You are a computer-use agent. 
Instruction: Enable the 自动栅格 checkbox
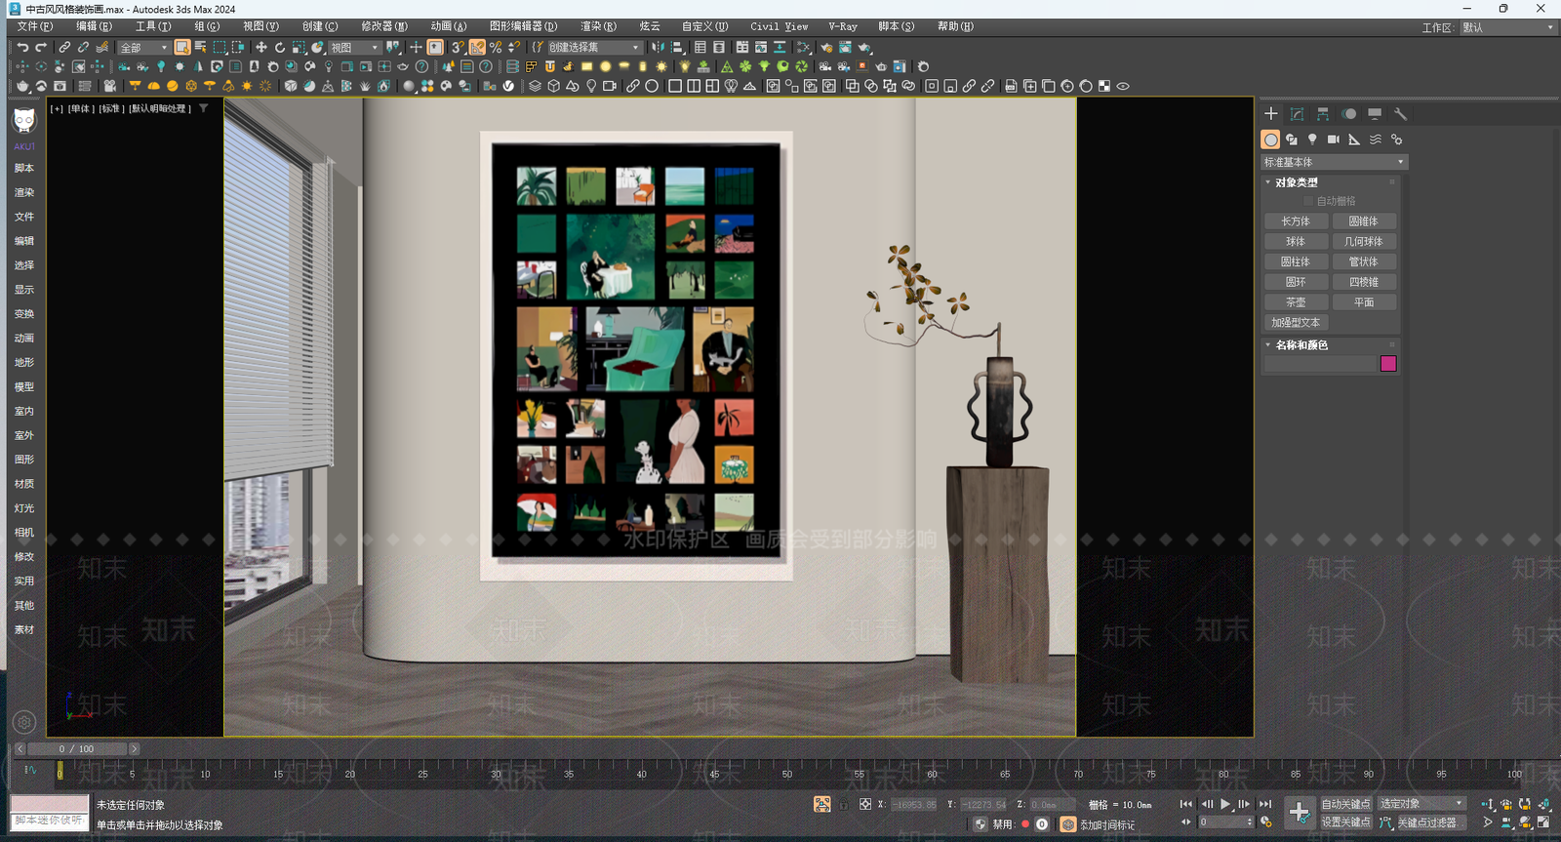click(x=1308, y=201)
